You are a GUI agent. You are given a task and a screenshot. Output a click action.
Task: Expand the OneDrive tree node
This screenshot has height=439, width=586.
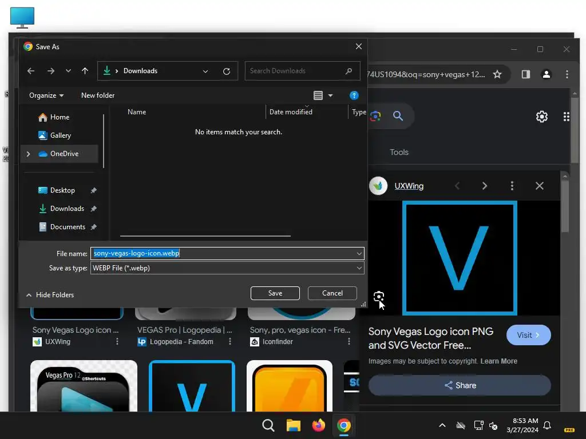coord(29,154)
